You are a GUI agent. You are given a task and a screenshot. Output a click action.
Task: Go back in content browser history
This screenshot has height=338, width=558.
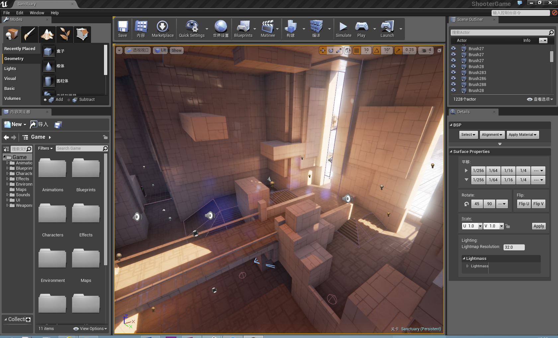(6, 137)
